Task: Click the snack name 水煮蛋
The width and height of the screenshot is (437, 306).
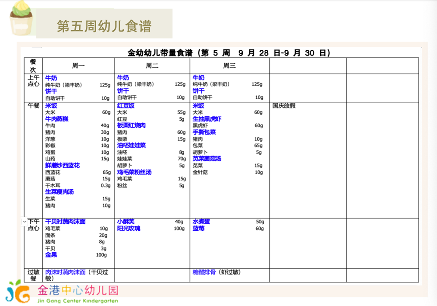Action: 201,222
